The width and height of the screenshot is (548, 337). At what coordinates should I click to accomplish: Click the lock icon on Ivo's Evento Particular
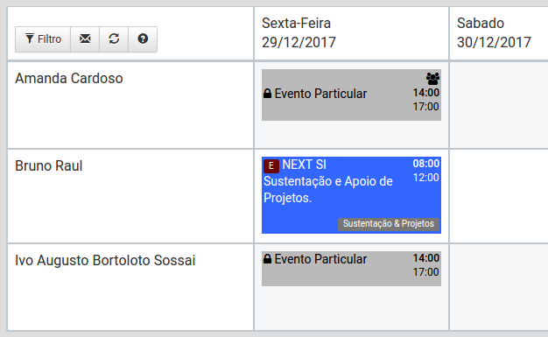click(x=267, y=259)
